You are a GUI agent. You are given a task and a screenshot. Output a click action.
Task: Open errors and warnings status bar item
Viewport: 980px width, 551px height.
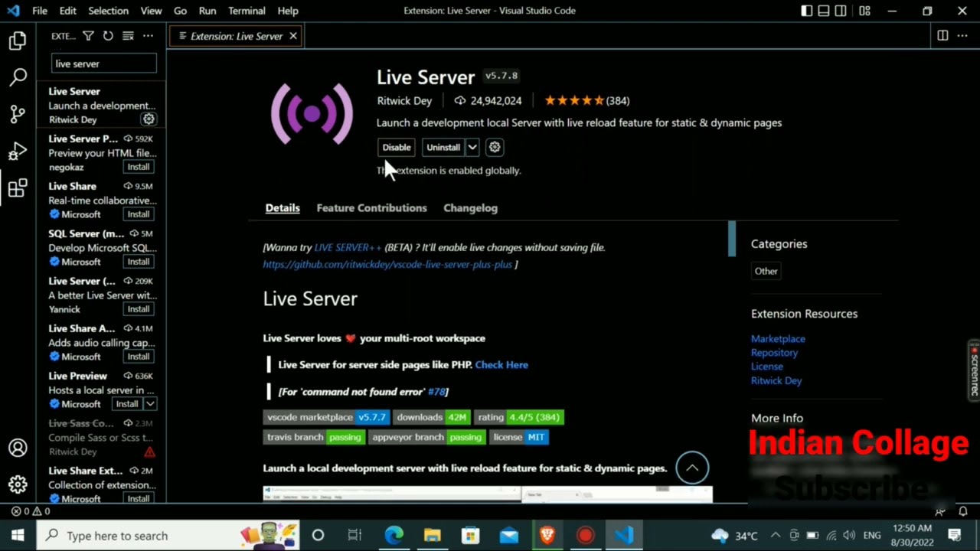click(x=31, y=511)
